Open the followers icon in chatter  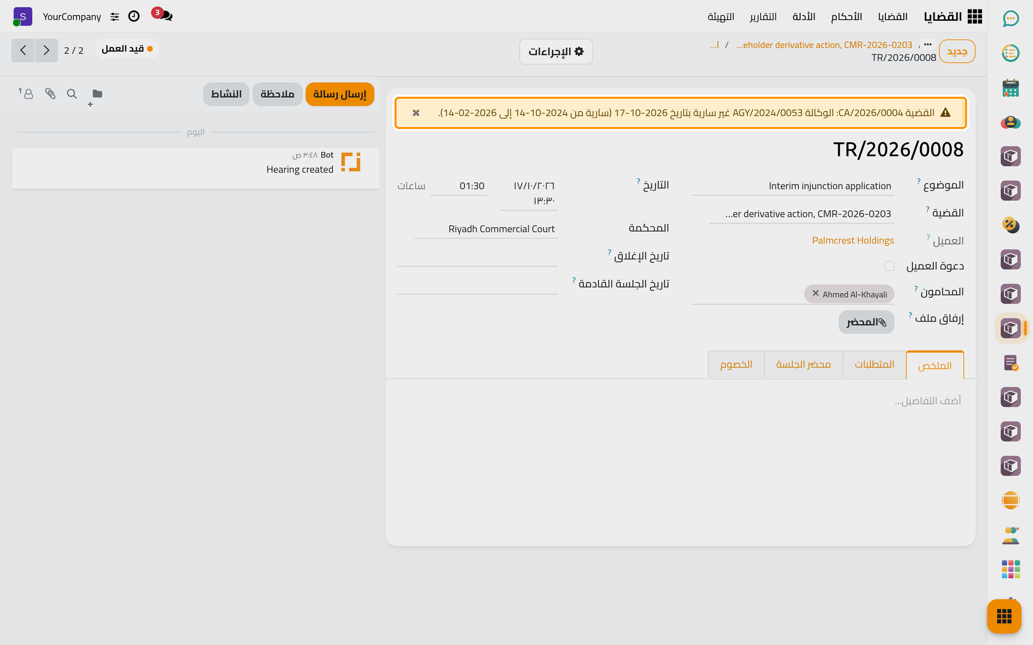26,94
